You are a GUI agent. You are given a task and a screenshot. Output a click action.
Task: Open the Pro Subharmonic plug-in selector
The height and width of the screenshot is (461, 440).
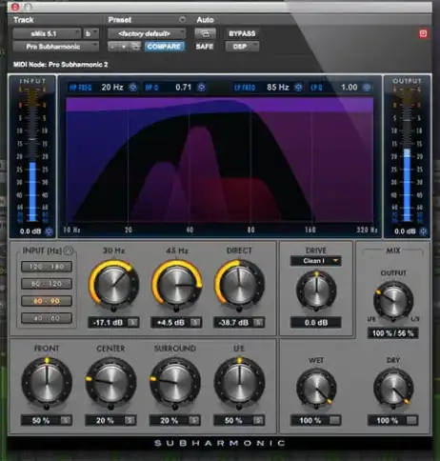56,47
